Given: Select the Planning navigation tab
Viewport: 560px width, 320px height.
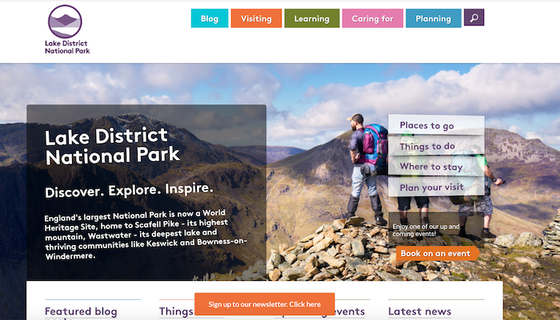Looking at the screenshot, I should click(433, 18).
